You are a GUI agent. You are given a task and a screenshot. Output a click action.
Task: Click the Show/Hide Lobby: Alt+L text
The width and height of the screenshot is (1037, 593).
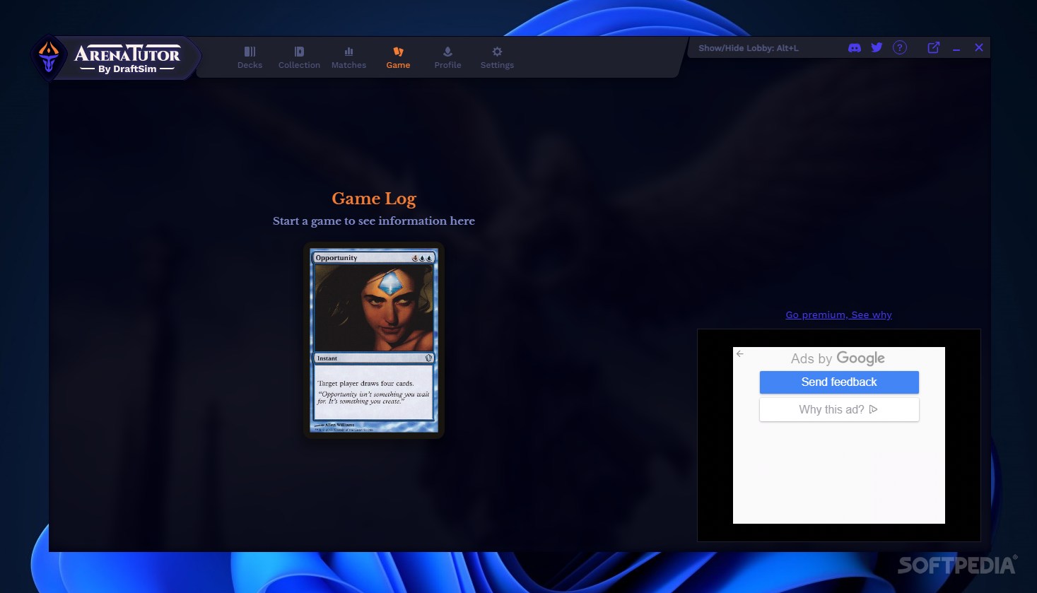coord(749,48)
